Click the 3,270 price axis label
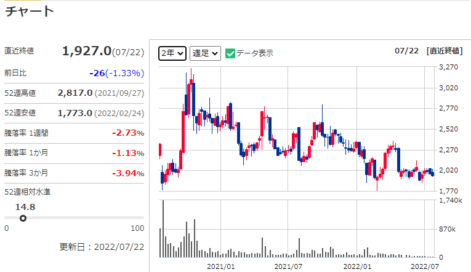This screenshot has height=272, width=471. point(448,67)
